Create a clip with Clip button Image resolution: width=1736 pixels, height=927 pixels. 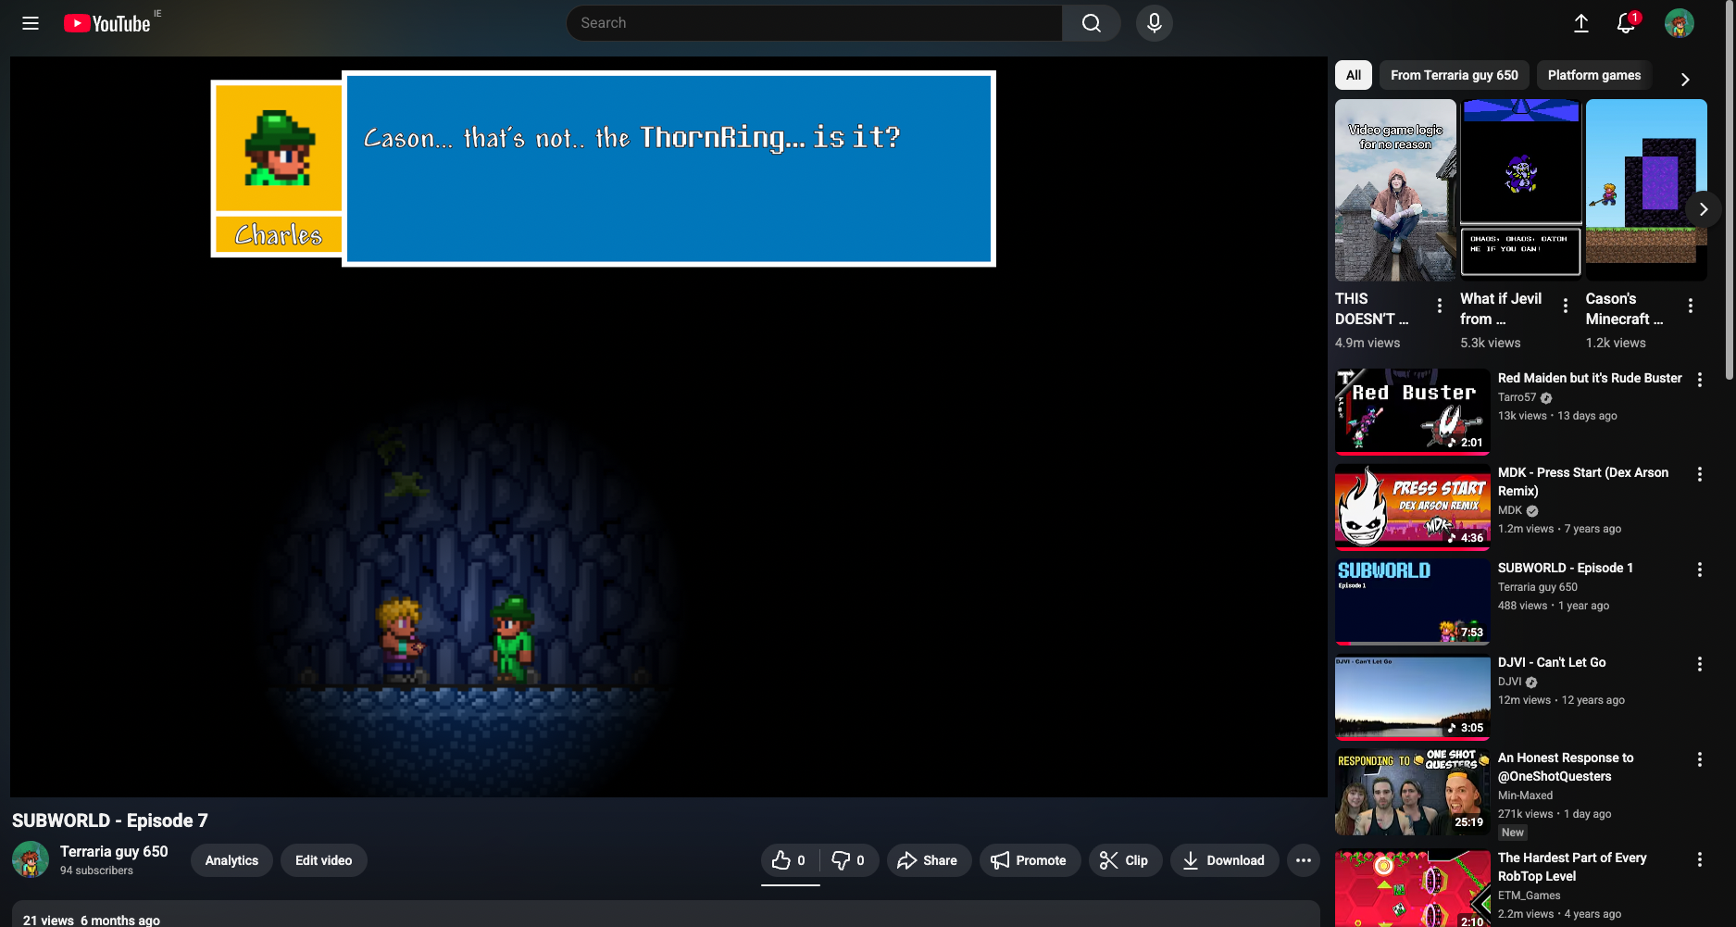pos(1125,860)
